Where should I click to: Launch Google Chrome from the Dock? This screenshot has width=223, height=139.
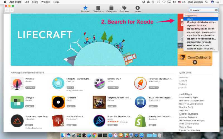click(x=94, y=135)
